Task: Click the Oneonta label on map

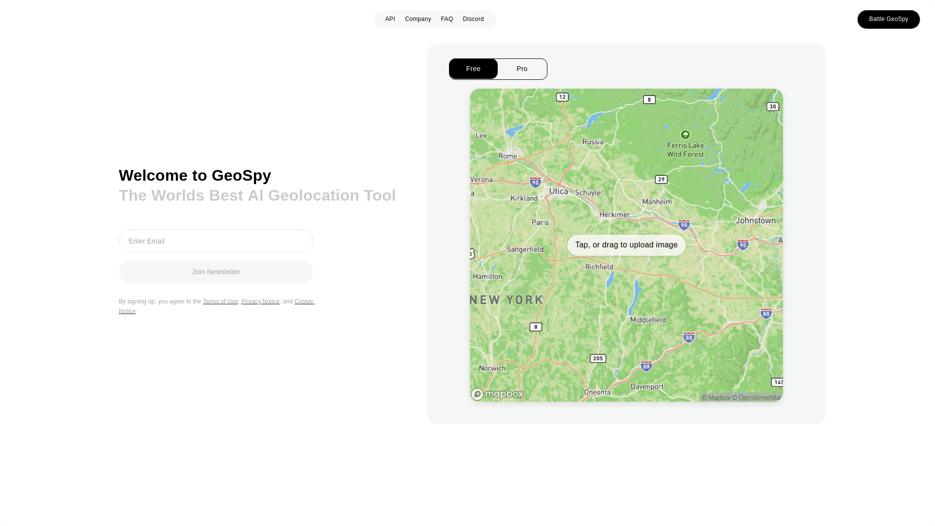Action: click(x=597, y=392)
